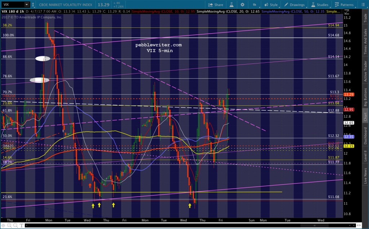The image size is (369, 229).
Task: Select the Chart side tab
Action: (365, 116)
